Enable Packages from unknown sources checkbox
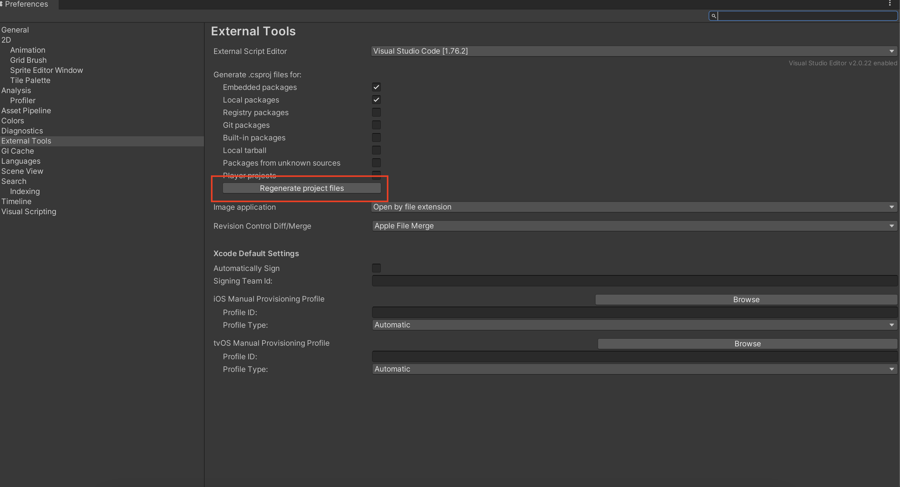This screenshot has width=900, height=487. pos(376,162)
